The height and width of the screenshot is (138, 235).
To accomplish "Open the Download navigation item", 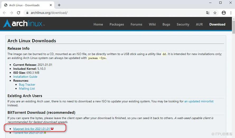I will (x=217, y=24).
